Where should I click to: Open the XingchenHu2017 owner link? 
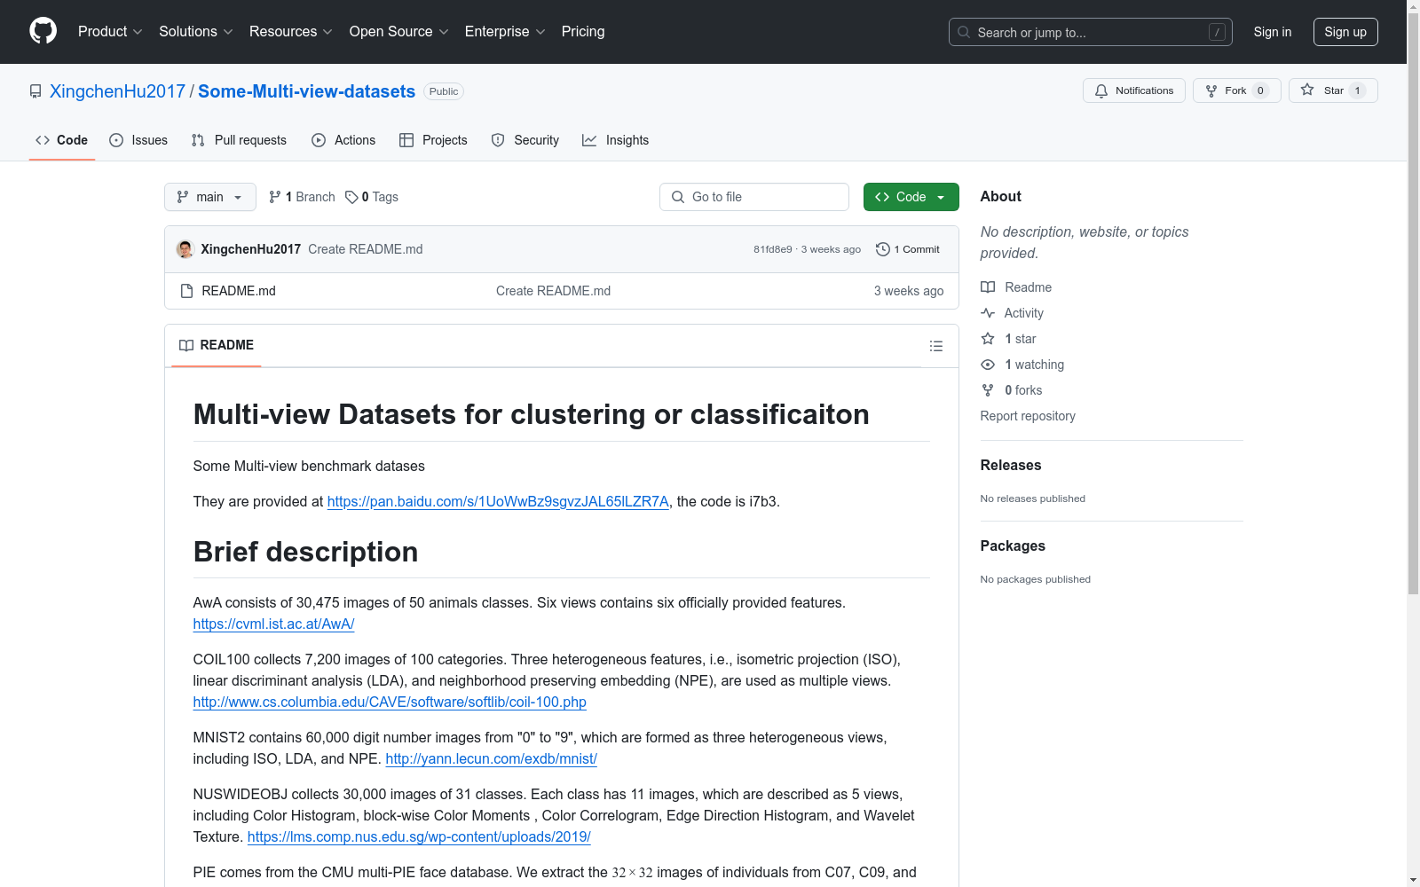tap(117, 91)
